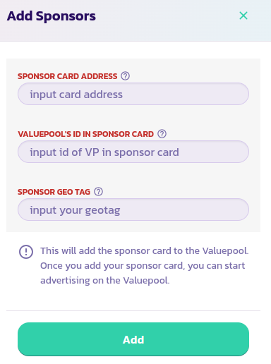
Task: Click the Sponsor Geo Tag label
Action: (x=54, y=192)
